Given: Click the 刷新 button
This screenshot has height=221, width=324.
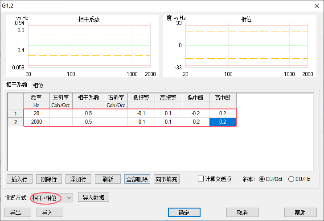Looking at the screenshot, I should click(108, 179).
